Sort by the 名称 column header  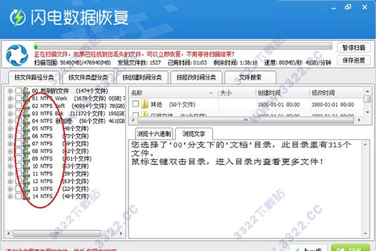tap(174, 93)
